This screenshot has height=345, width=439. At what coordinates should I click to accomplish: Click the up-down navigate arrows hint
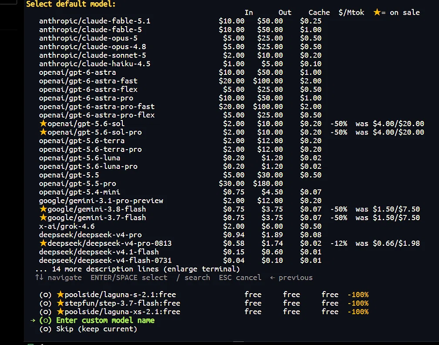[x=39, y=277]
